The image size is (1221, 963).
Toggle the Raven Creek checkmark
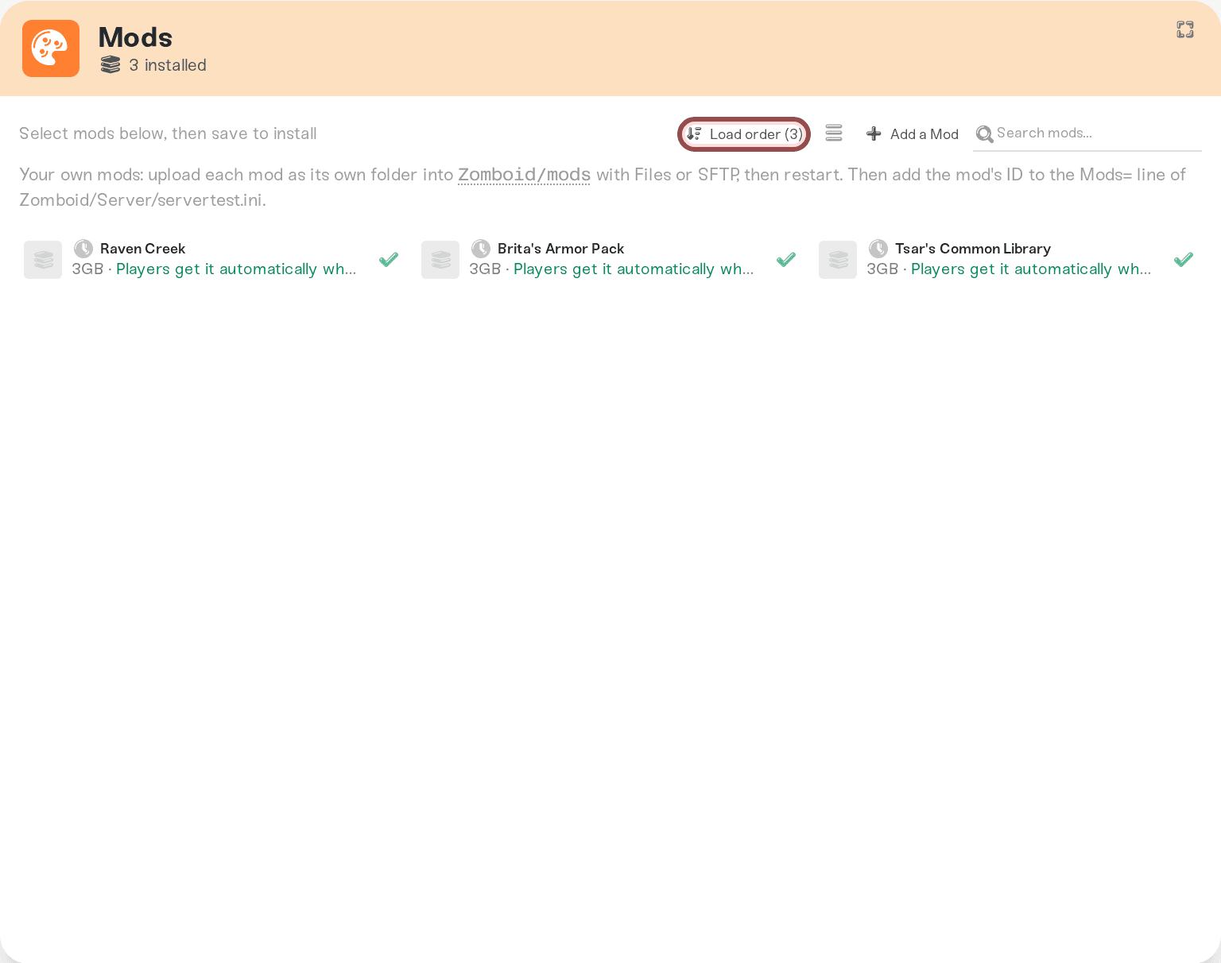coord(389,260)
